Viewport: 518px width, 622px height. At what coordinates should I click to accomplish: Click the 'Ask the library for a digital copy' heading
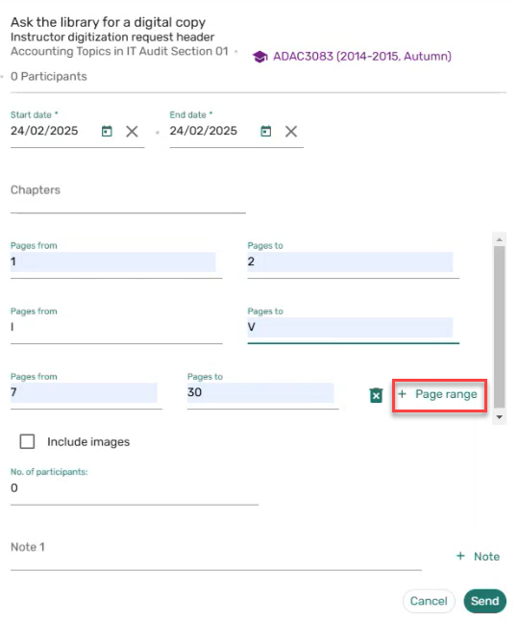tap(108, 22)
